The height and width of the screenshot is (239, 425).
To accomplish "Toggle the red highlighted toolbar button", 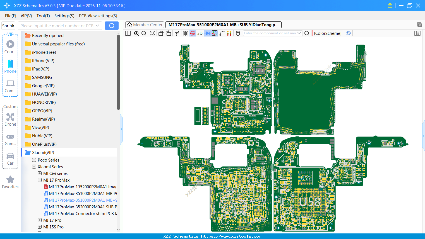I will click(193, 33).
